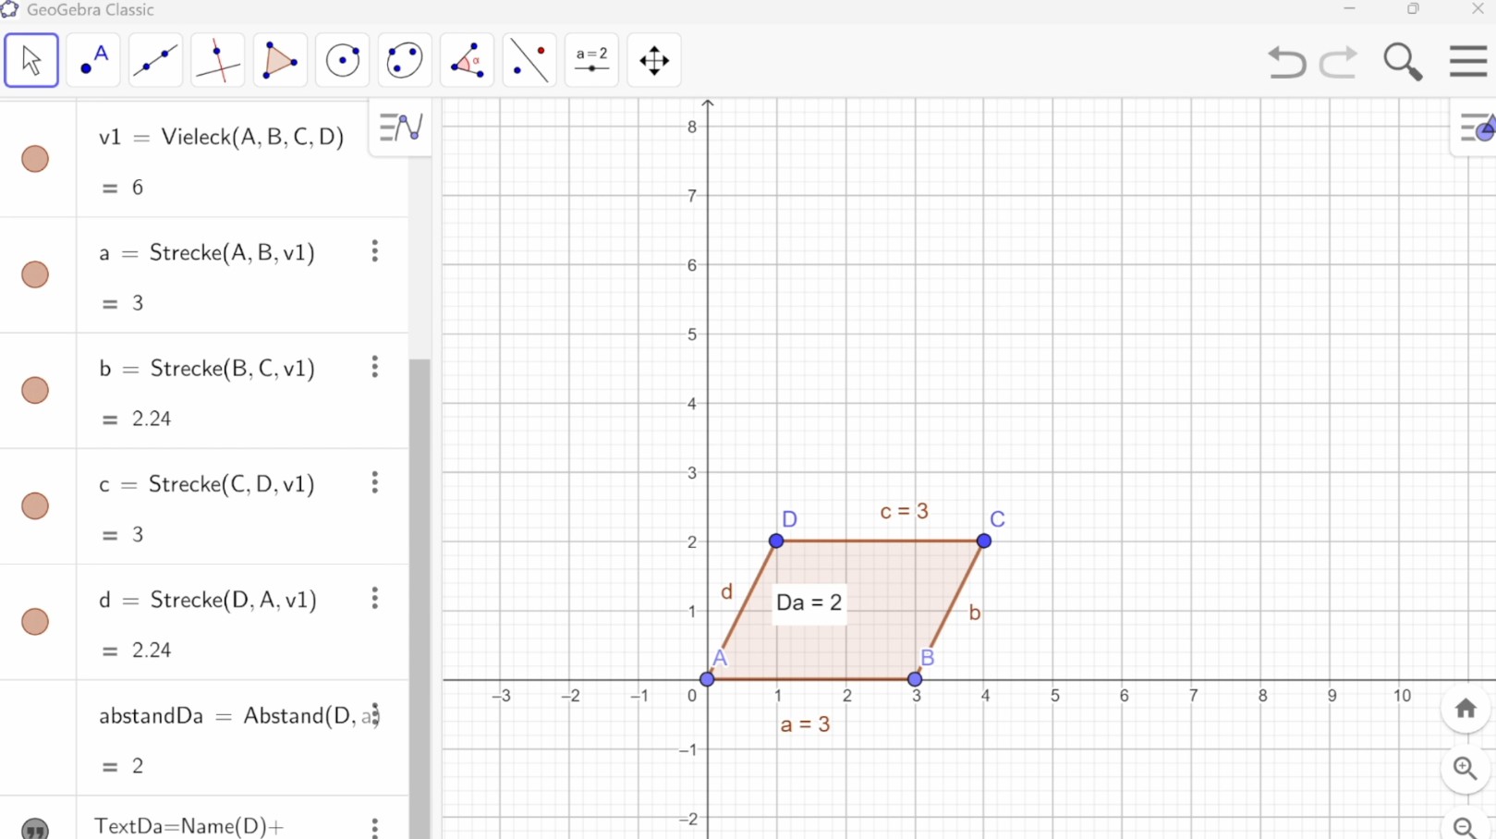Toggle visibility of segment d
Viewport: 1496px width, 839px height.
(x=35, y=622)
